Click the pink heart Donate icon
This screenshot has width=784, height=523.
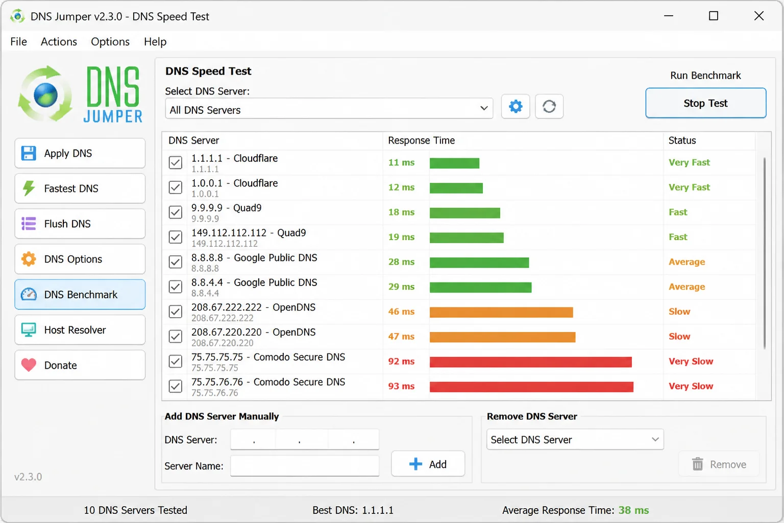click(29, 365)
